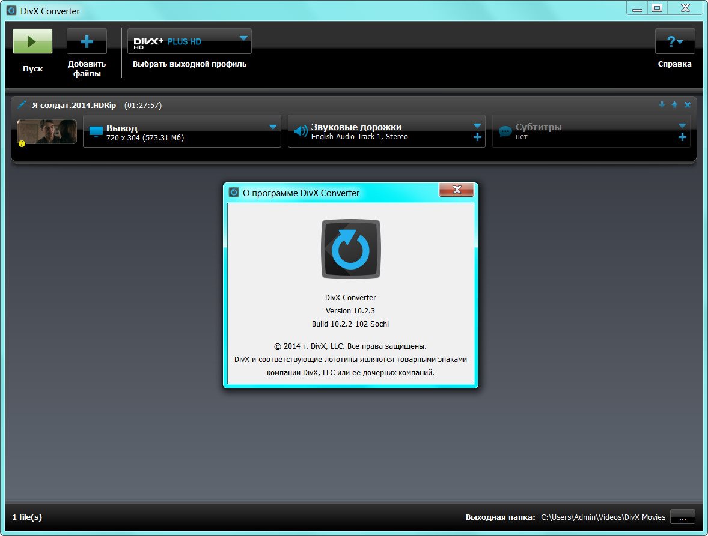
Task: Remove the Я солдат file with the X icon
Action: click(x=688, y=104)
